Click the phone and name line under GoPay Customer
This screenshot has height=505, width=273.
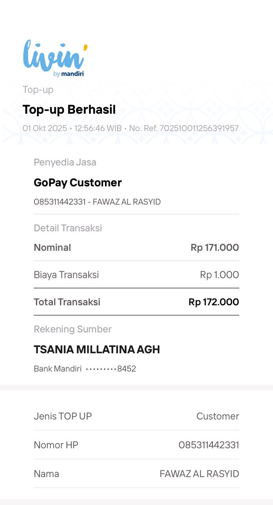tap(97, 202)
